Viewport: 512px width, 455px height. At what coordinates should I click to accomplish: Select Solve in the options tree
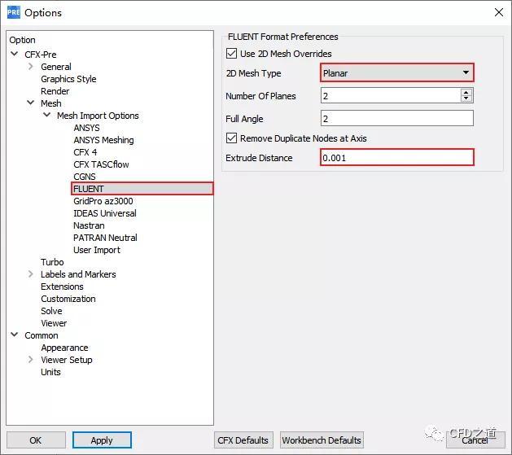tap(51, 311)
